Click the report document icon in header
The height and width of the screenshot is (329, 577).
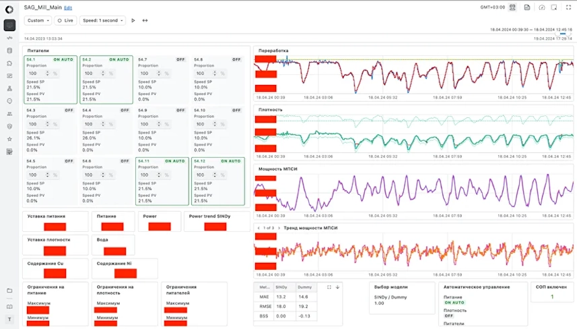click(527, 7)
